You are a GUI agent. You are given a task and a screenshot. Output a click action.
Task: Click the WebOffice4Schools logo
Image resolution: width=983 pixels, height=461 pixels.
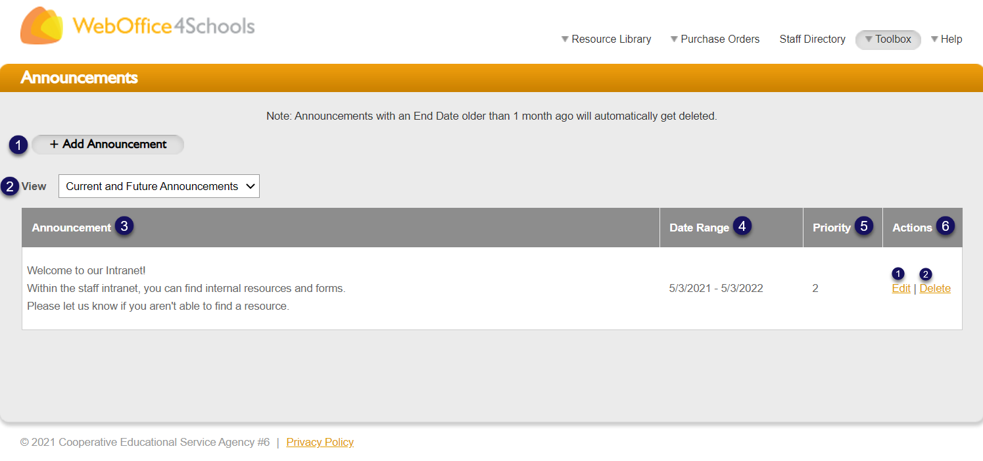137,26
